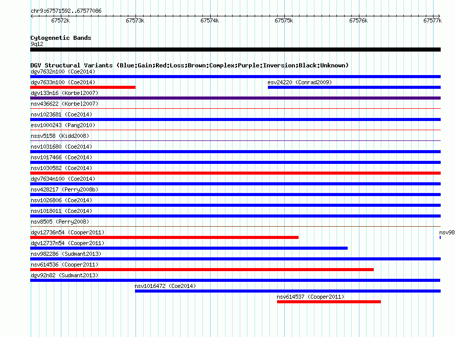Screen dimensions: 455x337
Task: Click nsv436622 (Korbel2007) label
Action: pyautogui.click(x=64, y=104)
